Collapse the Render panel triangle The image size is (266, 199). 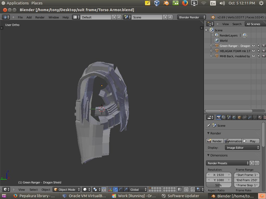(x=208, y=133)
